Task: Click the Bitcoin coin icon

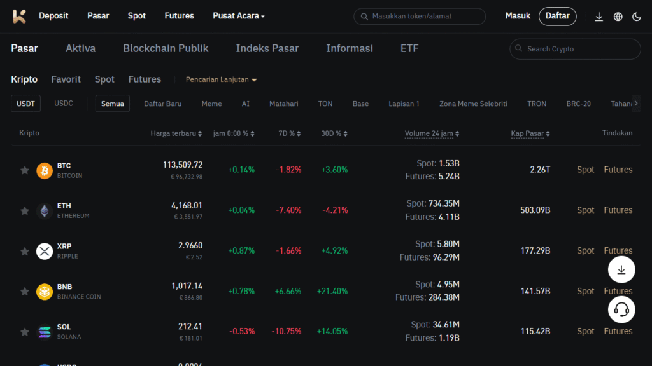Action: point(43,170)
